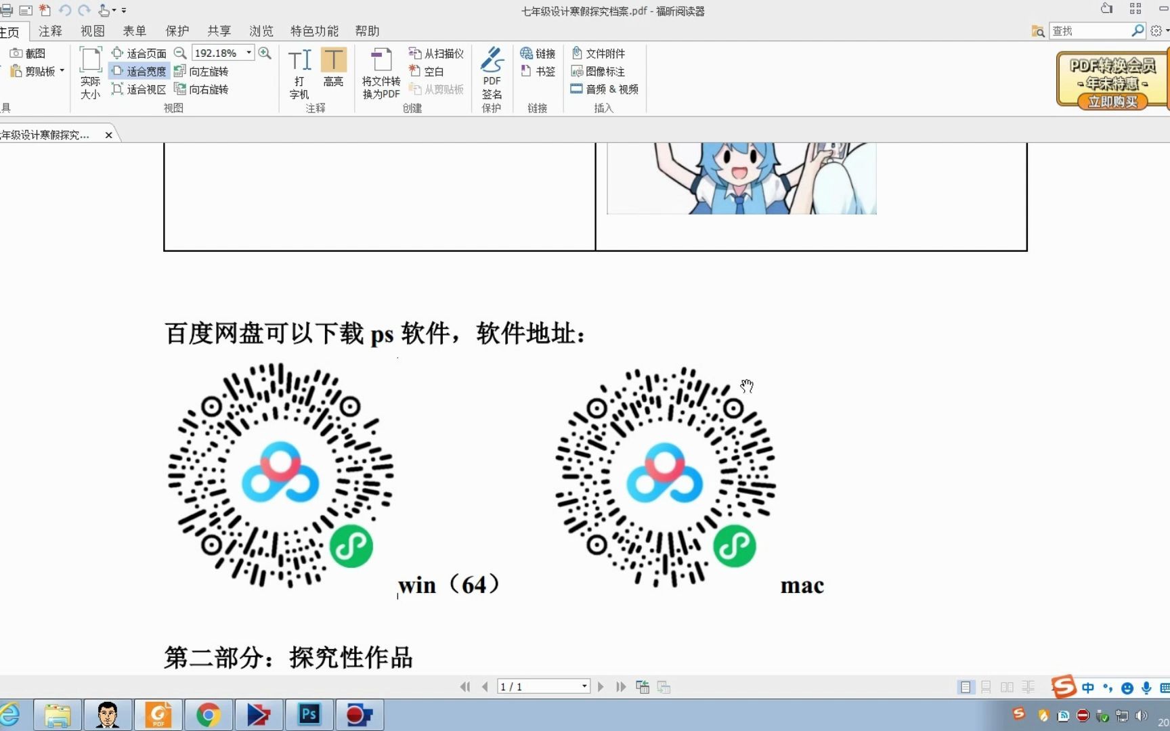Open the file explorer folder in taskbar

click(58, 715)
